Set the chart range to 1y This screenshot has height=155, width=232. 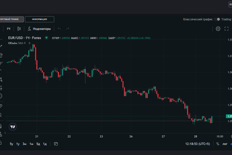point(18,144)
